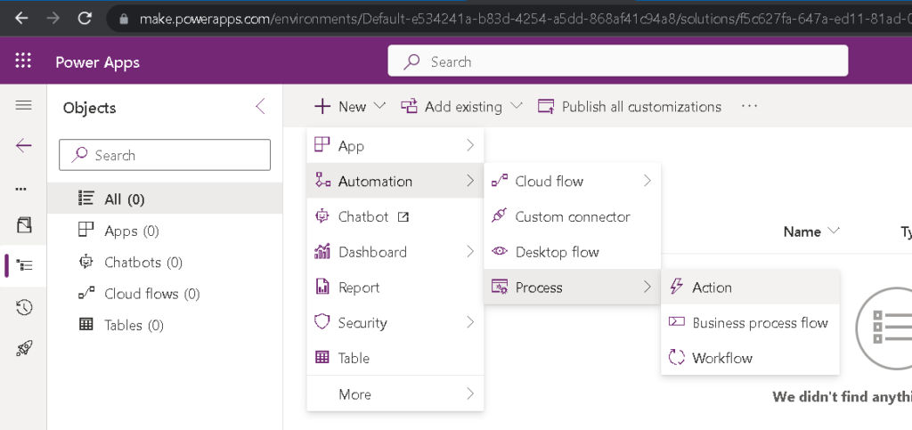Focus the top Search box
Viewport: 912px width, 430px height.
[x=618, y=61]
